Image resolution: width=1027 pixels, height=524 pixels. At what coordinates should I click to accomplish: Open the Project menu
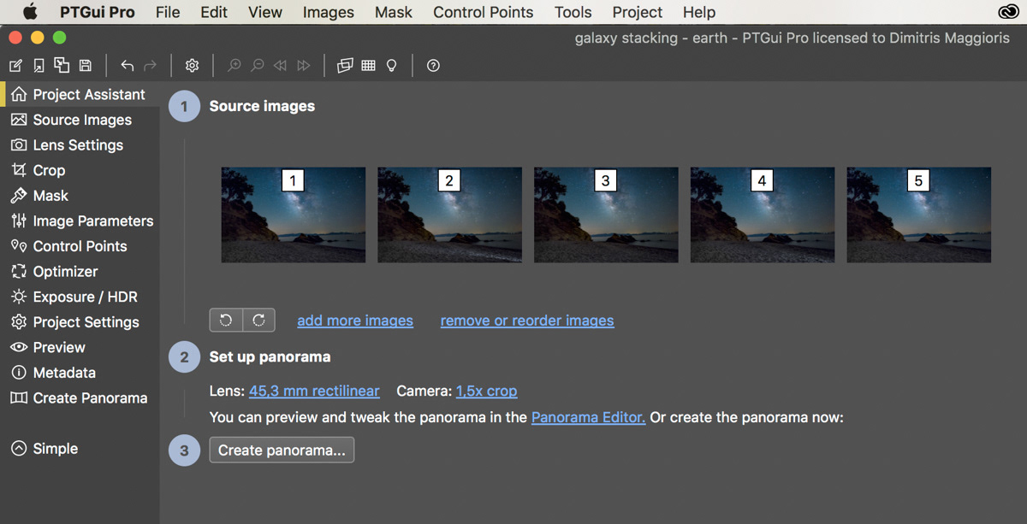(638, 12)
